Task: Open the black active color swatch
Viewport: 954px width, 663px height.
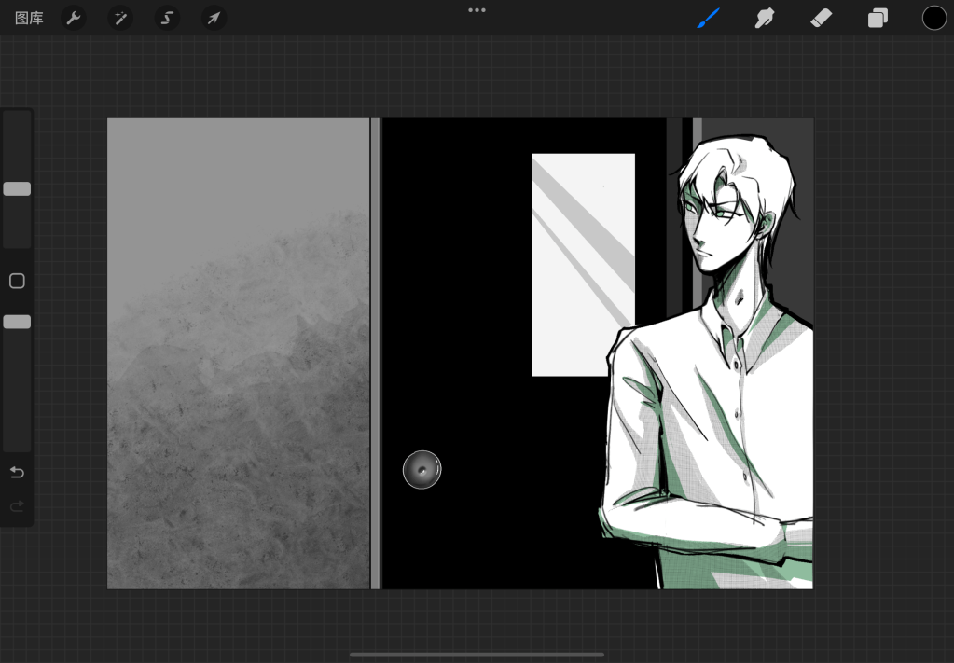Action: pos(933,18)
